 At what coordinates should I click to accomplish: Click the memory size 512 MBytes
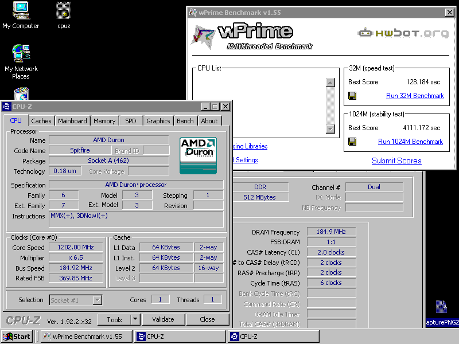[260, 197]
